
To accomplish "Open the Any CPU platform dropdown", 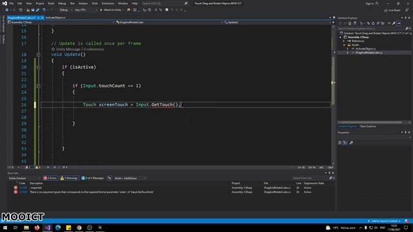I will tap(86, 10).
